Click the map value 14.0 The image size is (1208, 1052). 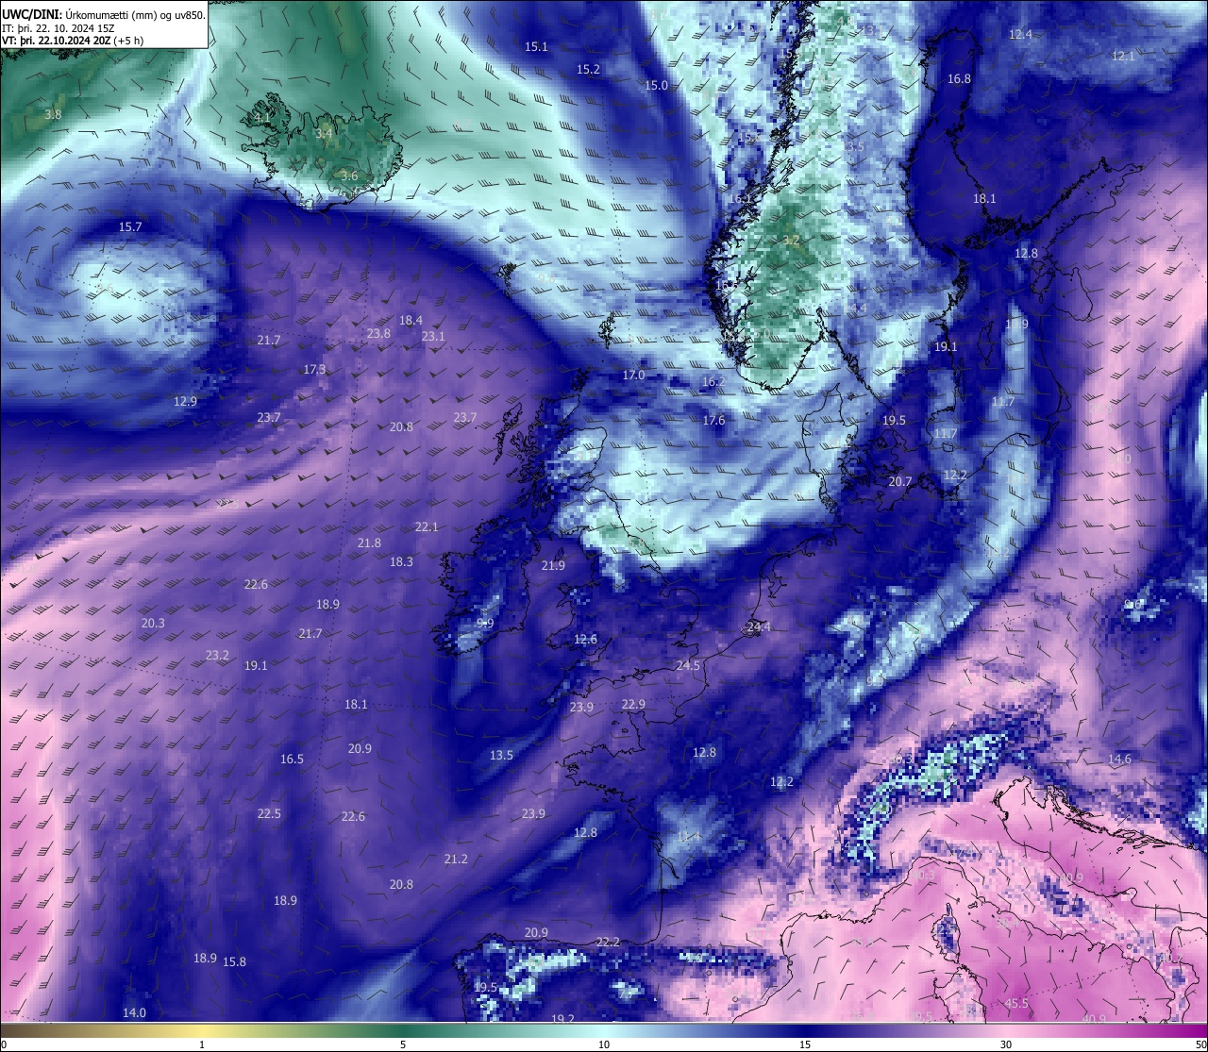coord(134,1012)
